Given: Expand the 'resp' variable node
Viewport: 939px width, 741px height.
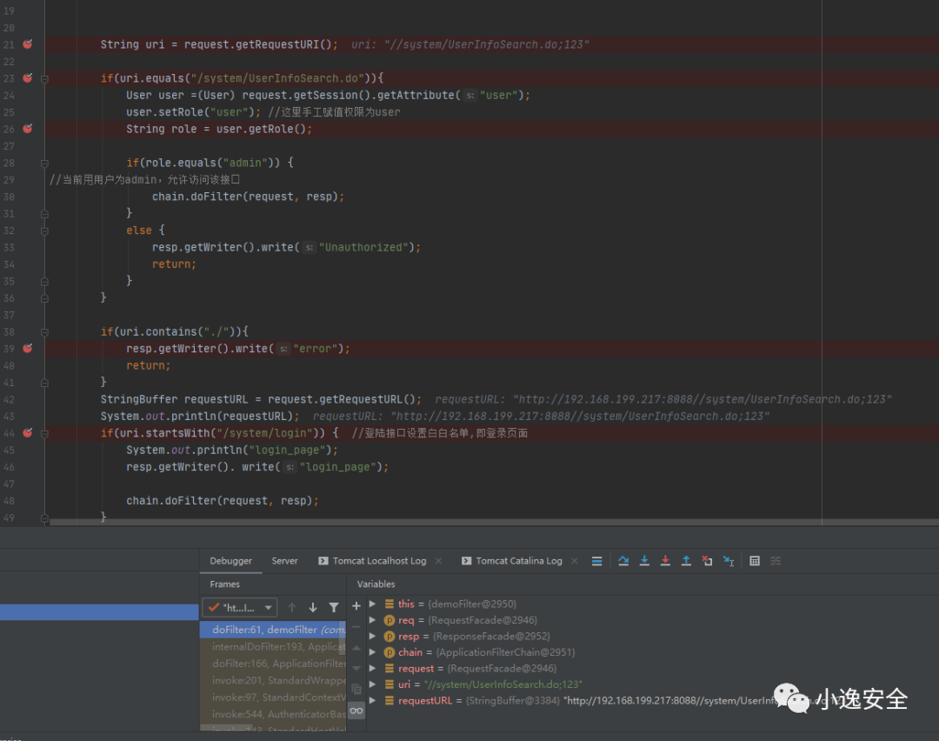Looking at the screenshot, I should click(x=372, y=636).
